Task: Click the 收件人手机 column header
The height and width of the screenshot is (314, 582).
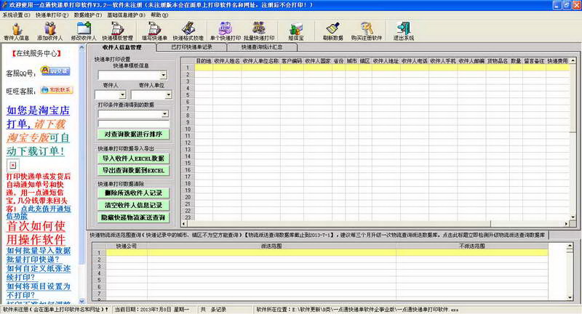Action: [443, 61]
